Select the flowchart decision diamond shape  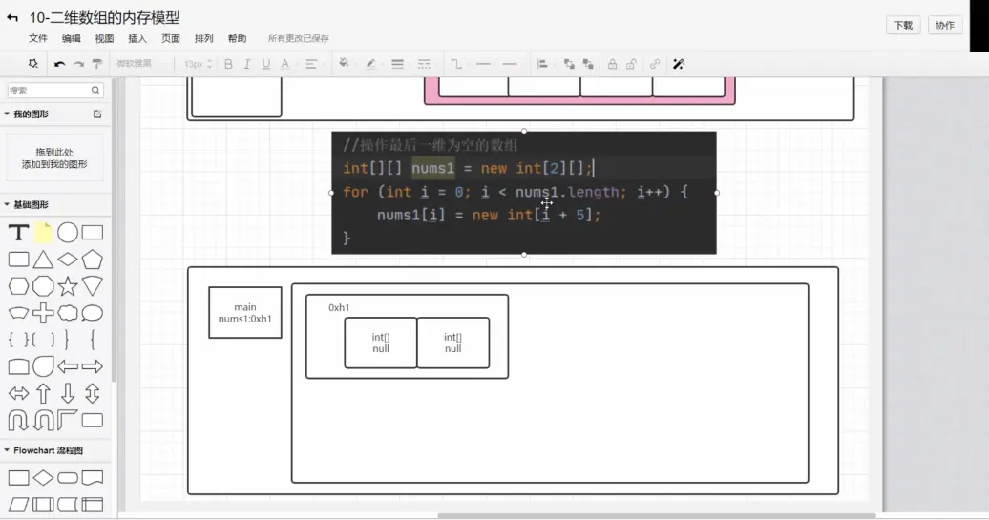43,478
